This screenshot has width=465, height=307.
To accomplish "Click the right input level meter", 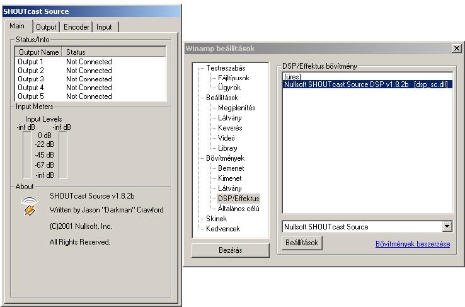I will [63, 155].
